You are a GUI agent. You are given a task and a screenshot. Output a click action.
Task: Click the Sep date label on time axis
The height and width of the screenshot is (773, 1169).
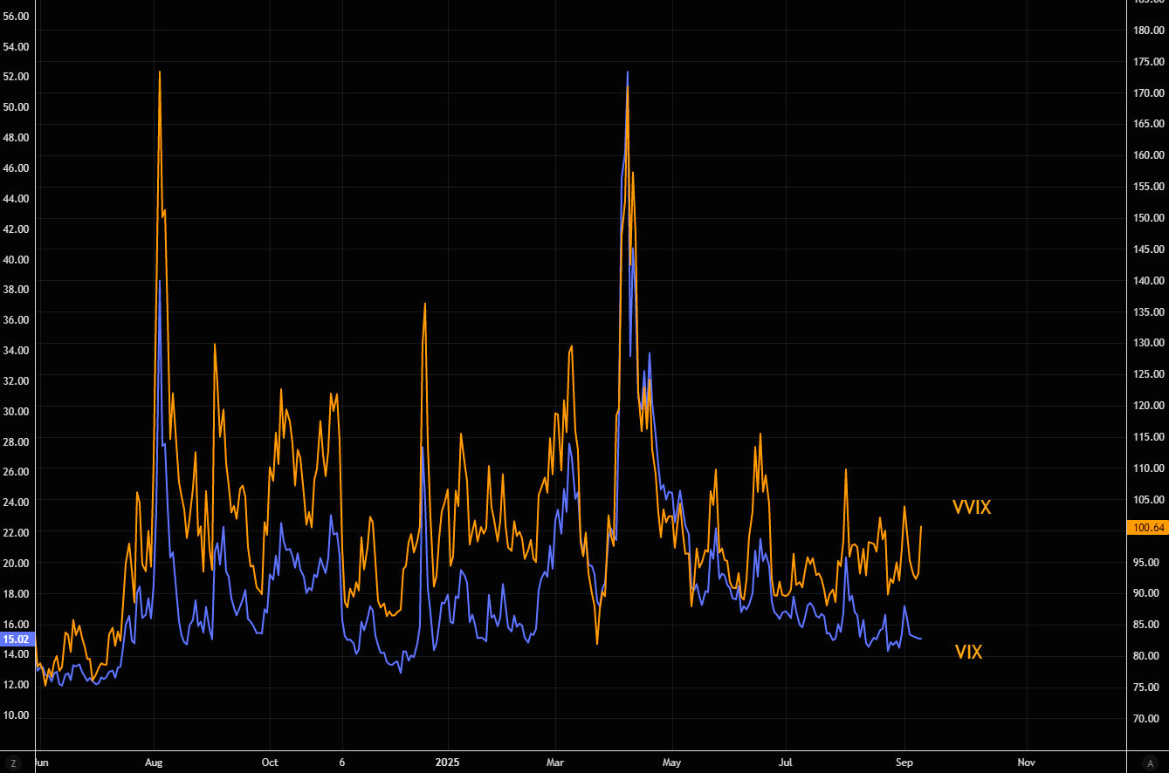[x=904, y=762]
